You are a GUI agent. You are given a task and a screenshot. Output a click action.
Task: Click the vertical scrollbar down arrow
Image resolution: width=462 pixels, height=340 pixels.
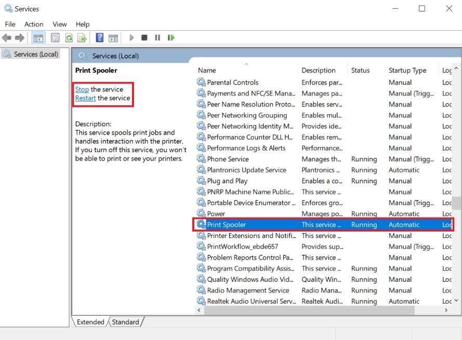457,300
